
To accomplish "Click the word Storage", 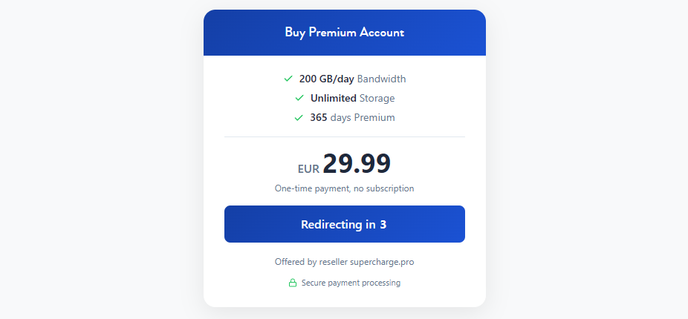I will 377,98.
